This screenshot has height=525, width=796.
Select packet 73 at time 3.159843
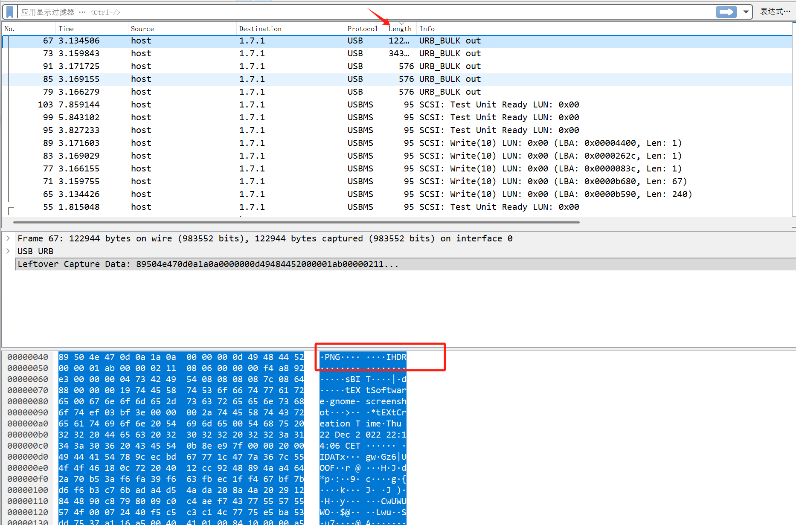tap(397, 54)
